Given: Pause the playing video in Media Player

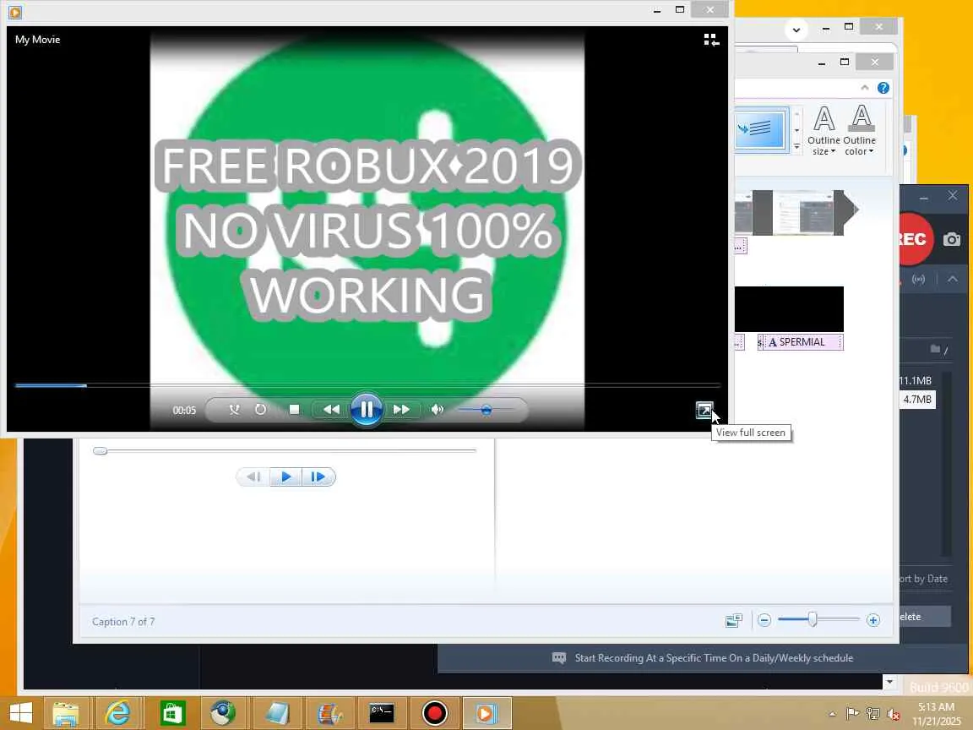Looking at the screenshot, I should (366, 410).
